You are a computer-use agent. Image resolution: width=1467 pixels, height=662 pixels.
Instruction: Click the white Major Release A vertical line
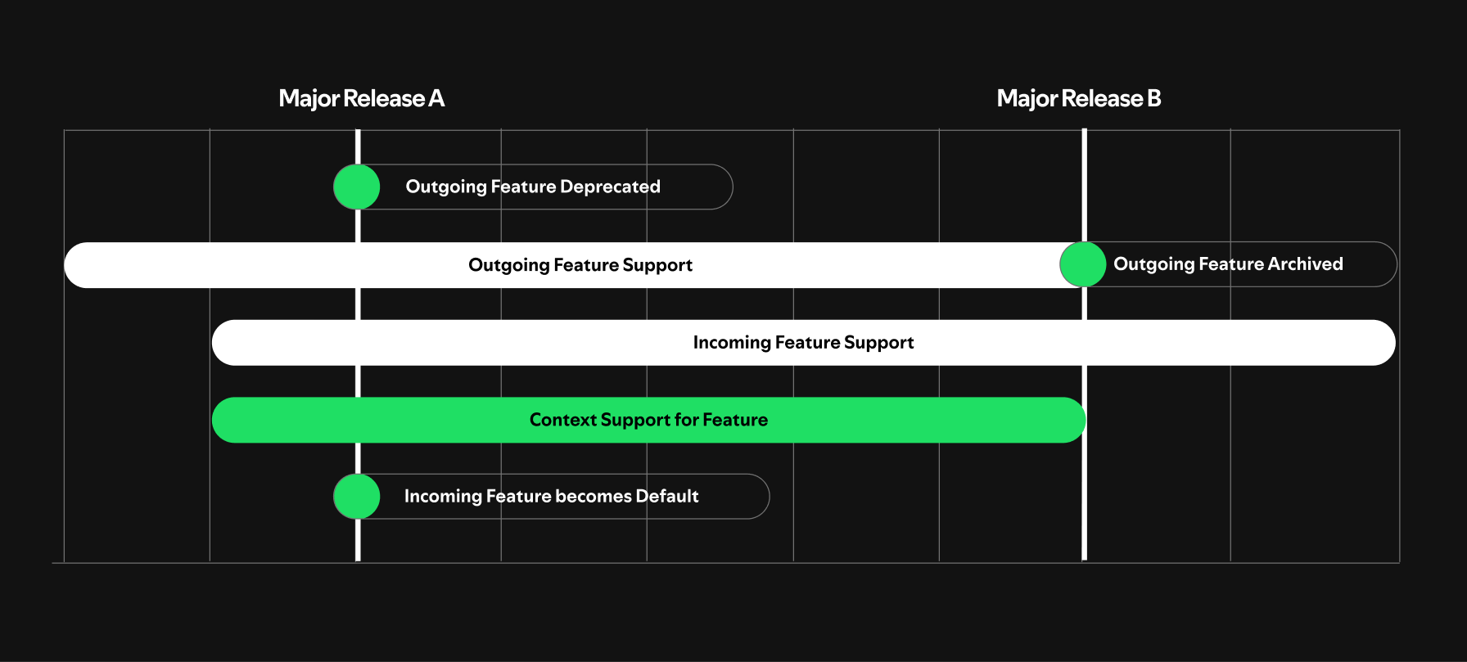coord(358,540)
